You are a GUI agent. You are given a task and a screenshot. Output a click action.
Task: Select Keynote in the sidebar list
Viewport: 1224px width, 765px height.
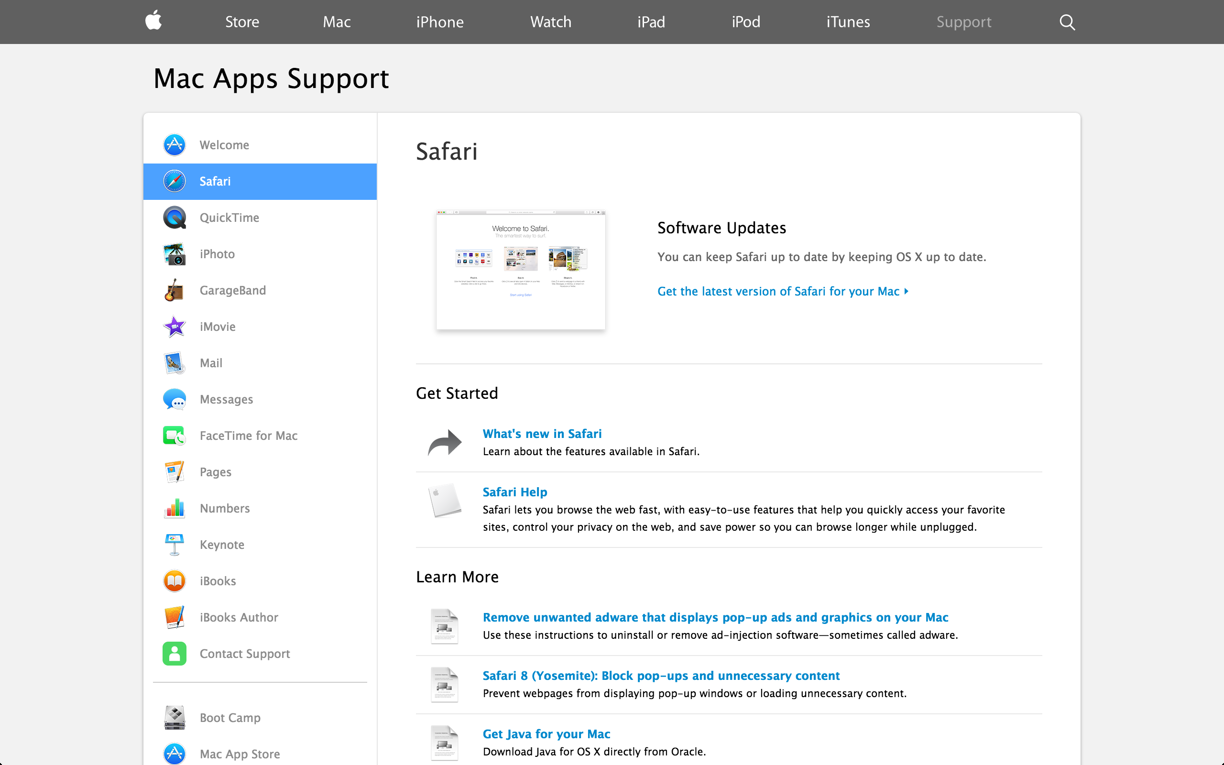pyautogui.click(x=221, y=545)
